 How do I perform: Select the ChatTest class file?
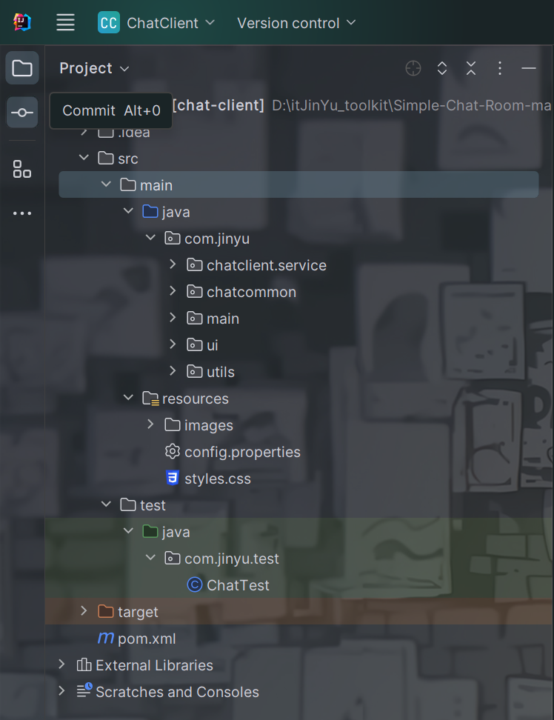[238, 585]
